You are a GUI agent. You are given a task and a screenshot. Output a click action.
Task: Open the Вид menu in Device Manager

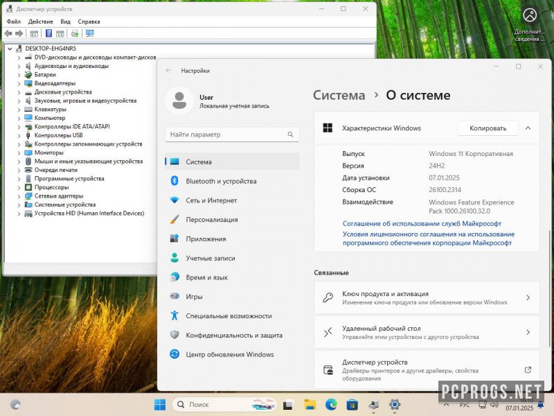coord(65,21)
